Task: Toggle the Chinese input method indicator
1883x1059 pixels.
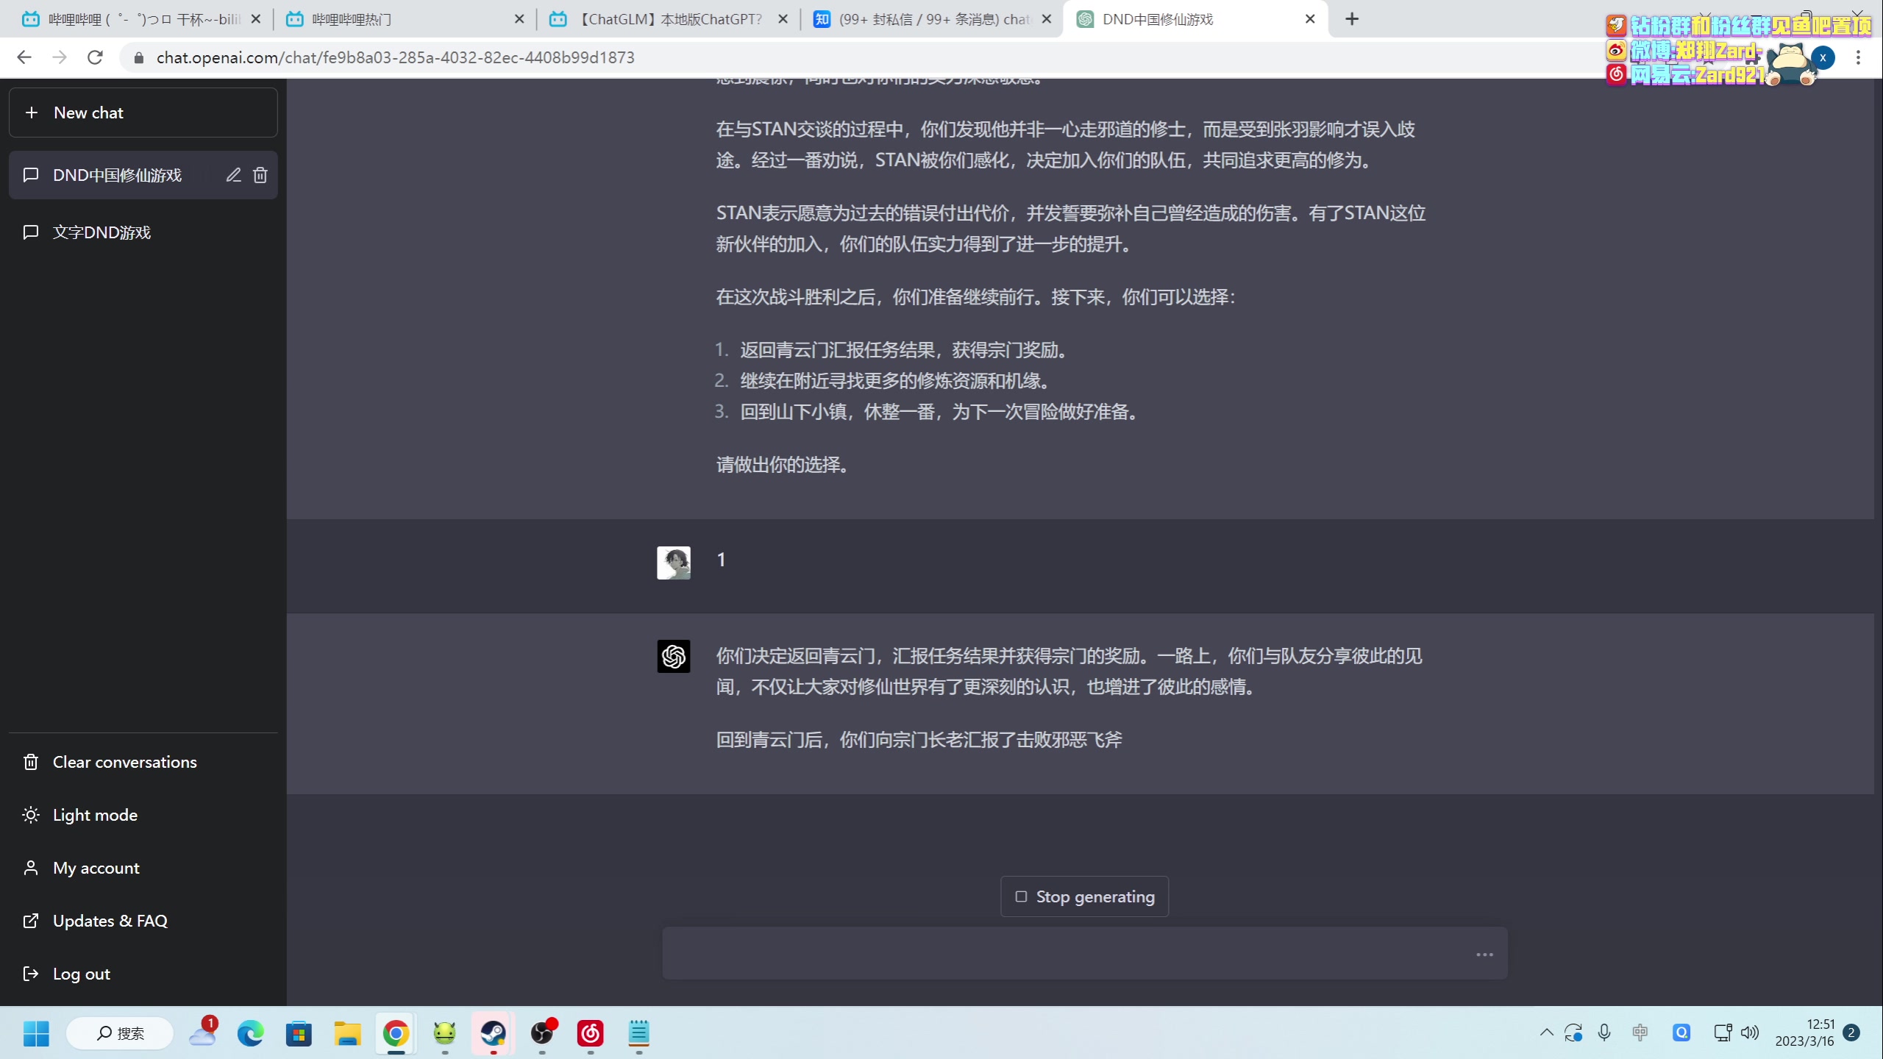Action: click(1640, 1033)
